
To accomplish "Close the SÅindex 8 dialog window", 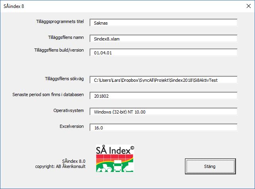I will (x=249, y=6).
